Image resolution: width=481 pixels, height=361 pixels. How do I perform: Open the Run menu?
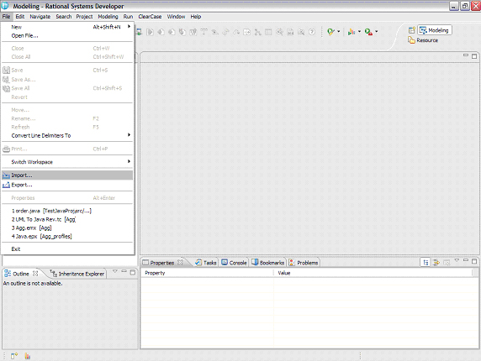tap(128, 17)
